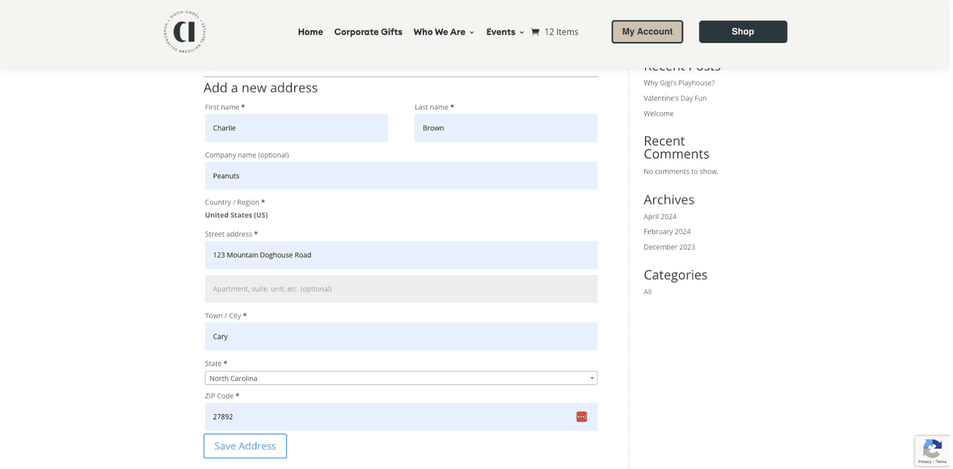The width and height of the screenshot is (953, 469).
Task: Click the Last name field containing Brown
Action: 506,128
